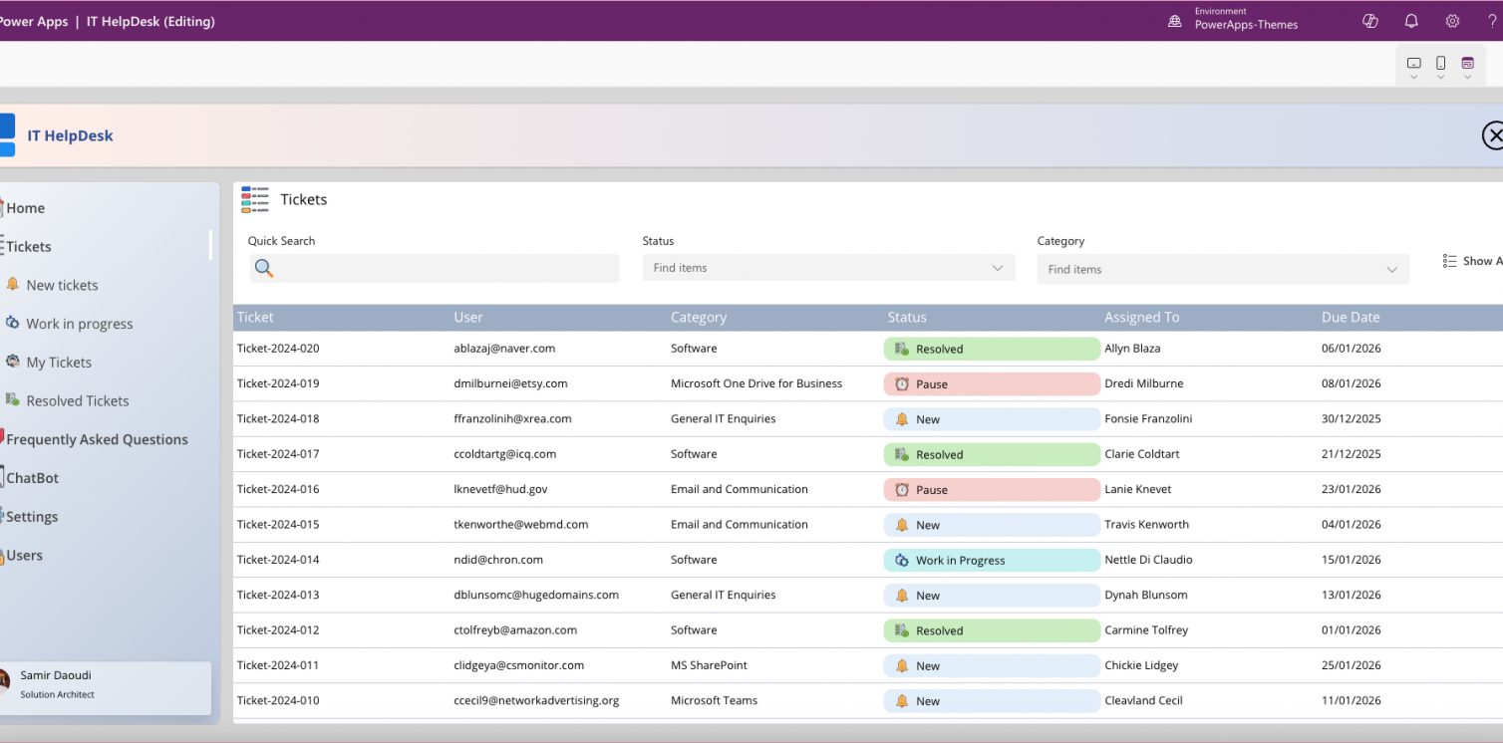The width and height of the screenshot is (1503, 743).
Task: Open the My Tickets icon in sidebar
Action: (12, 362)
